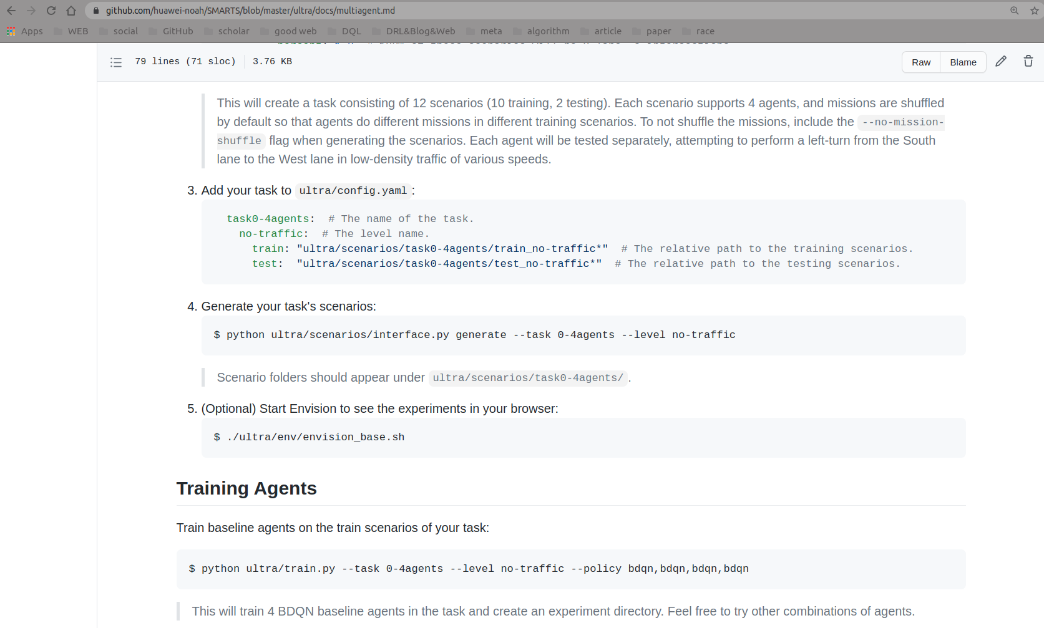Toggle the bookmark star for this page
Screen dimensions: 1044x628
[x=1034, y=10]
